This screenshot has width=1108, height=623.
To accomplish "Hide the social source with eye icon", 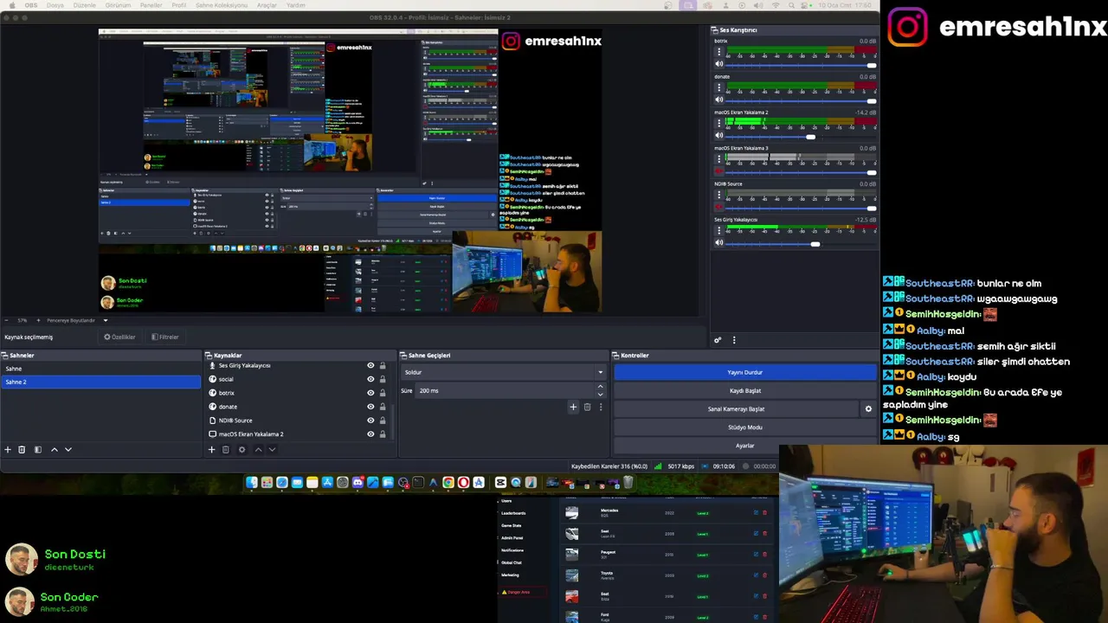I will [x=370, y=379].
